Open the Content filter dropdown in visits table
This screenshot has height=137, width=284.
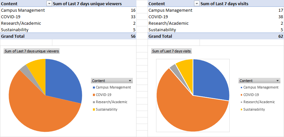(197, 4)
